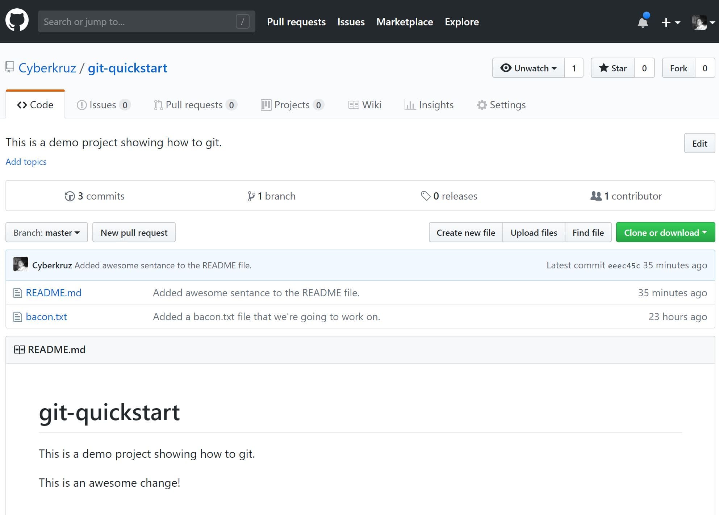The height and width of the screenshot is (515, 719).
Task: Open Issues in the top navigation
Action: pos(351,22)
